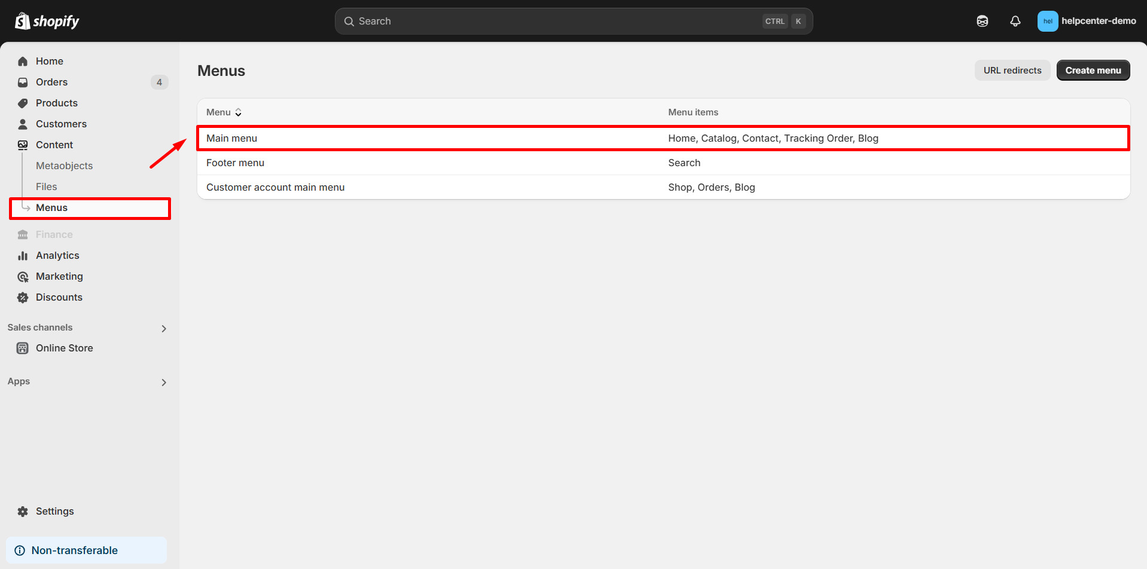Click the Search bar at the top

coord(573,21)
